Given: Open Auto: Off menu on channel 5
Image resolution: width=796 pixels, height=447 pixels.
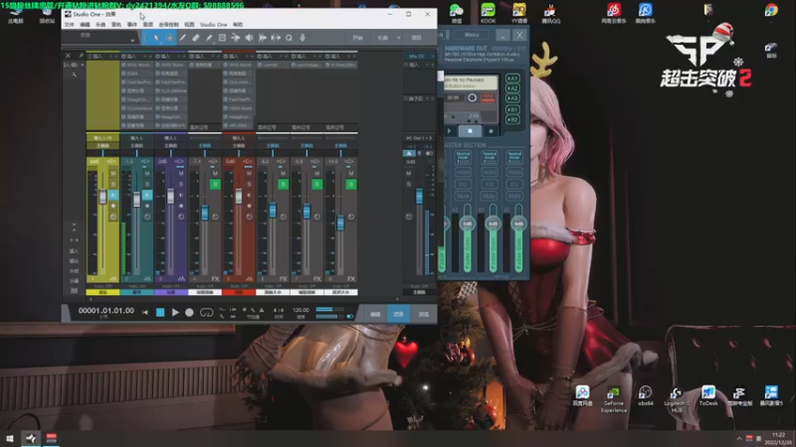Looking at the screenshot, I should (239, 286).
